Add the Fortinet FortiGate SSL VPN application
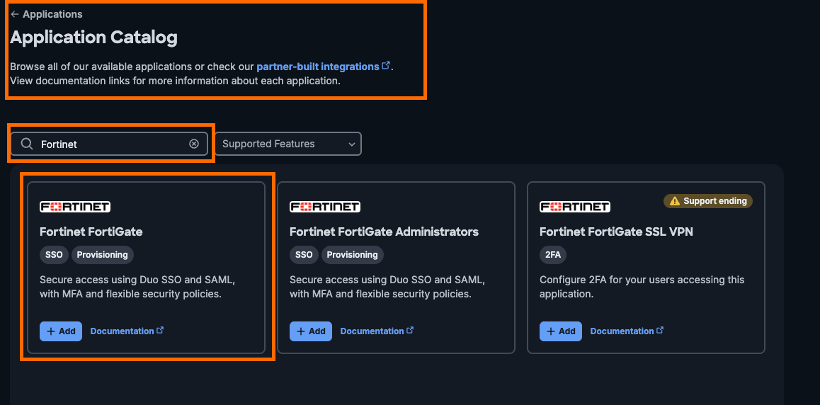820x405 pixels. (x=561, y=331)
